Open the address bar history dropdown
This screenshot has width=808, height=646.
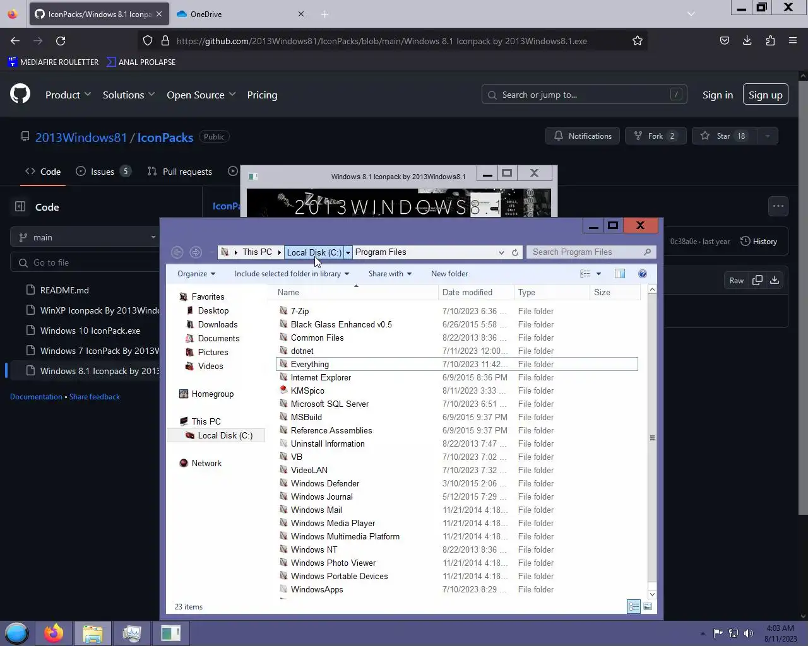coord(501,252)
